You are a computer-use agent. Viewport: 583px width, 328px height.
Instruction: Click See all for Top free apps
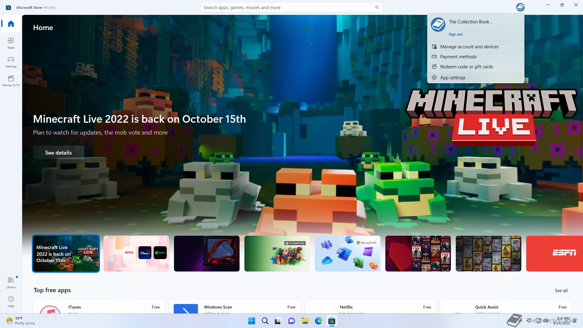561,291
